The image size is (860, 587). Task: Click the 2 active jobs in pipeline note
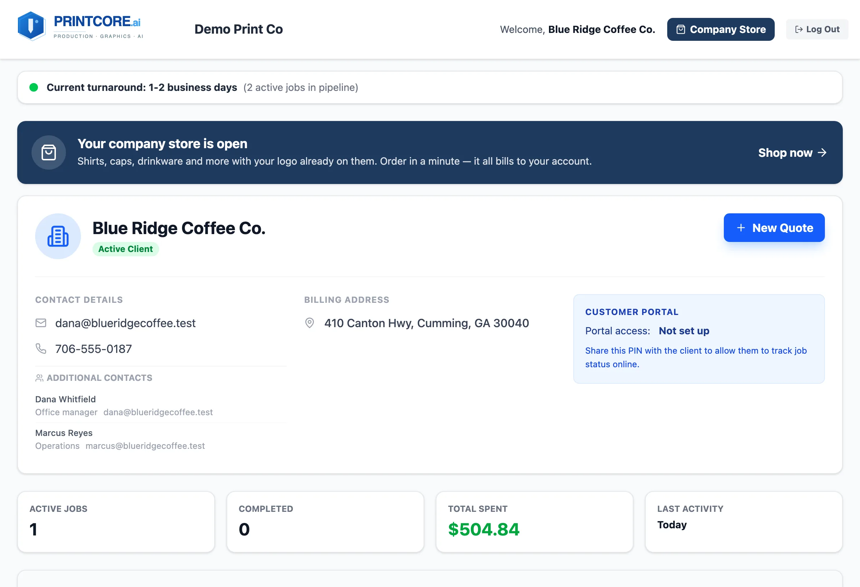tap(301, 88)
